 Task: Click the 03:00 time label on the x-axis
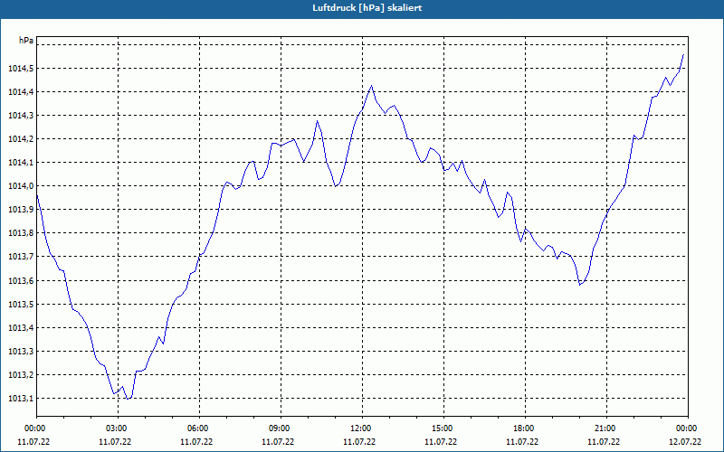(117, 428)
